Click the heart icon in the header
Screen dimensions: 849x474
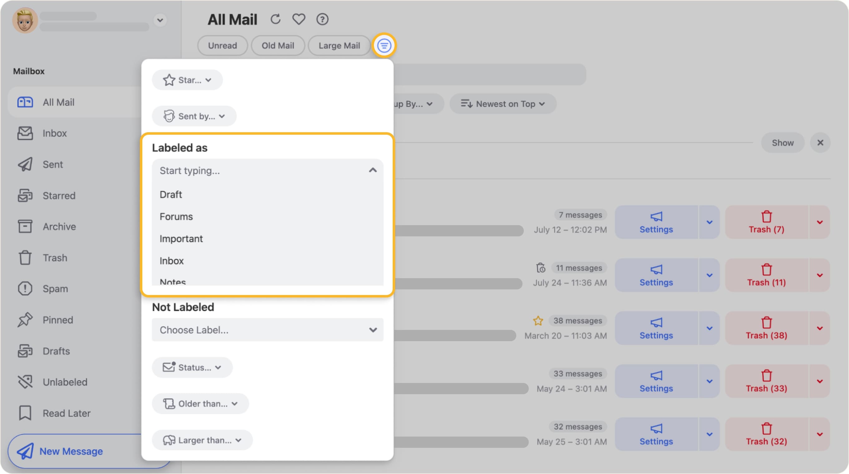tap(299, 19)
